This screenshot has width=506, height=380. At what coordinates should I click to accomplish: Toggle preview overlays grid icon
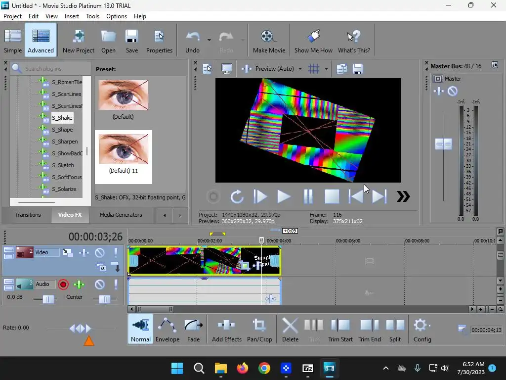(x=313, y=69)
